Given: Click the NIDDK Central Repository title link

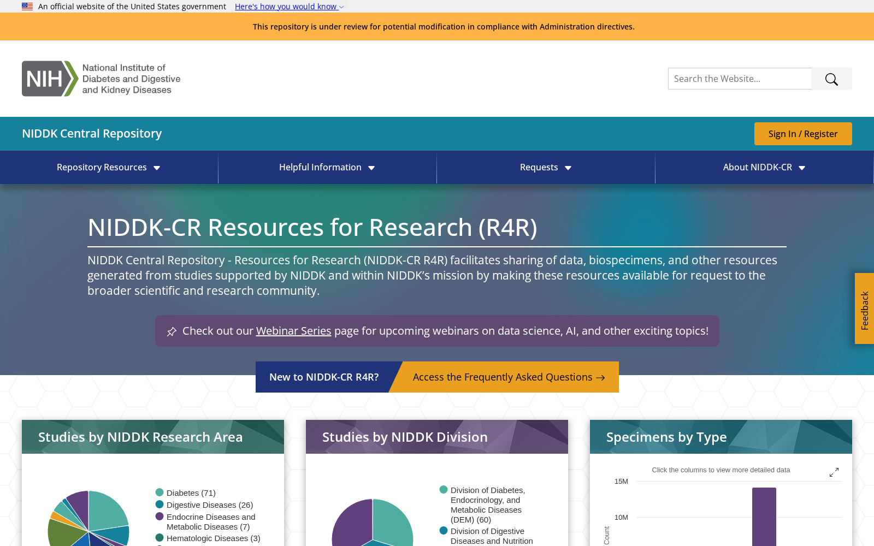Looking at the screenshot, I should (x=92, y=134).
